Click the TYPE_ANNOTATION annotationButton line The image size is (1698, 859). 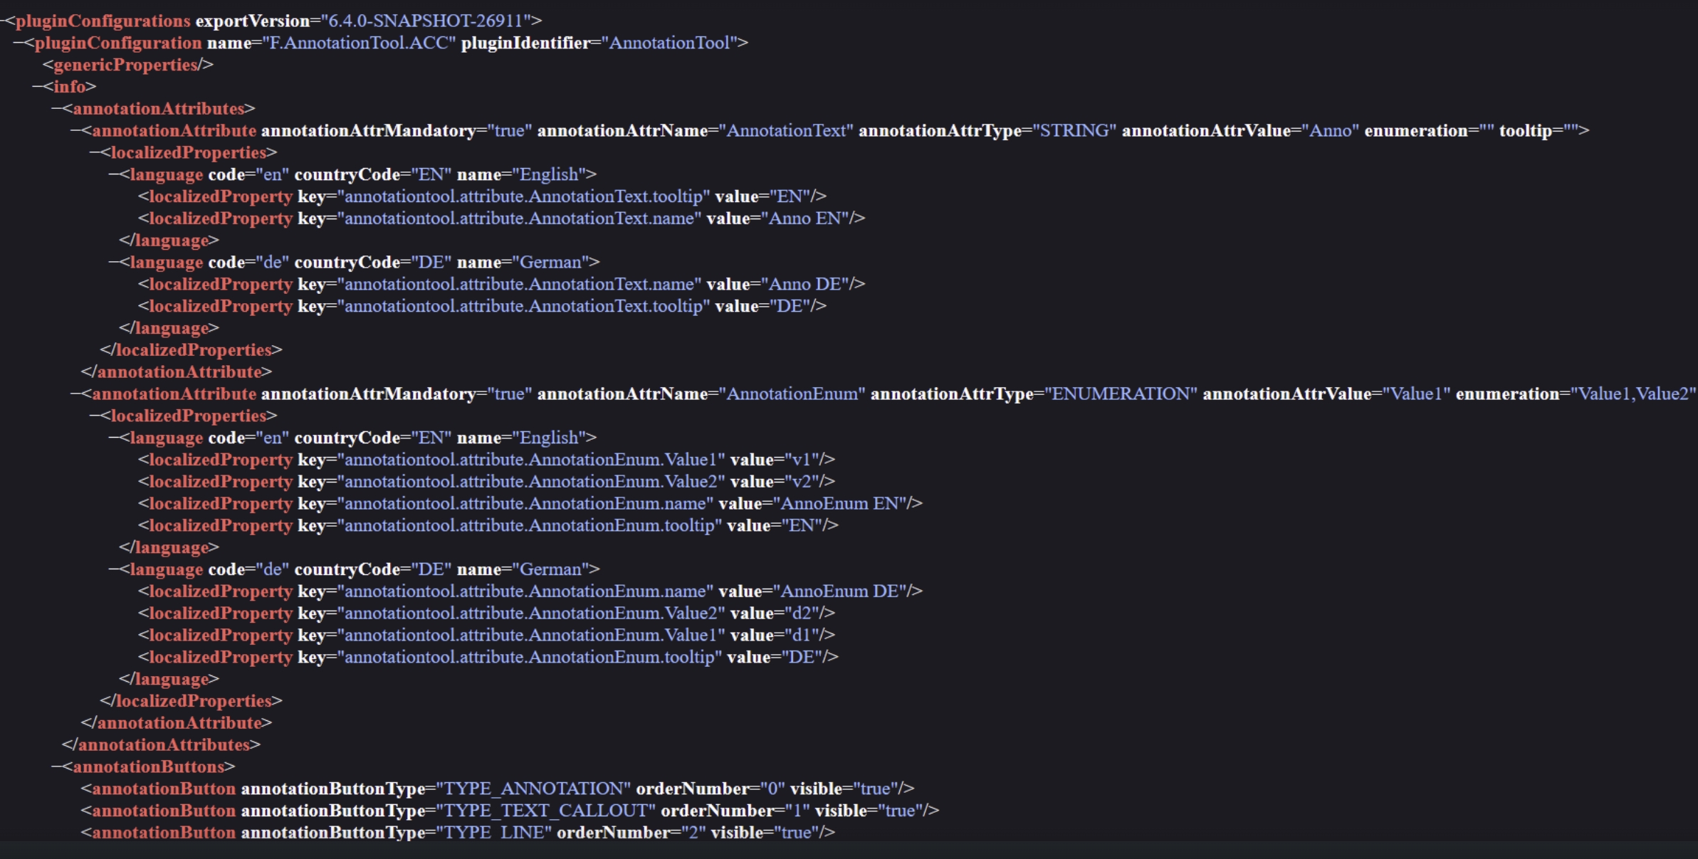point(498,789)
